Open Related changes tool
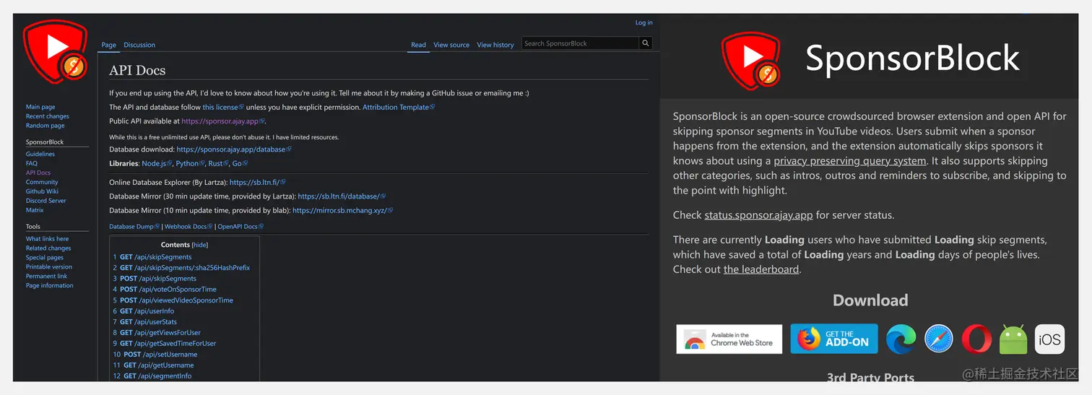Viewport: 1092px width, 395px height. click(x=48, y=248)
